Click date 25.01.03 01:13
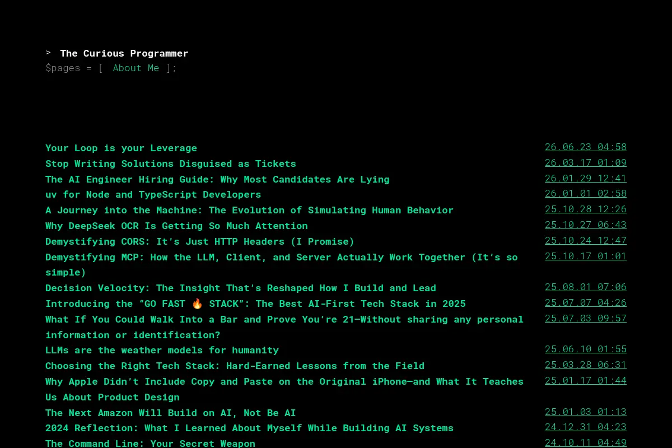 (586, 412)
